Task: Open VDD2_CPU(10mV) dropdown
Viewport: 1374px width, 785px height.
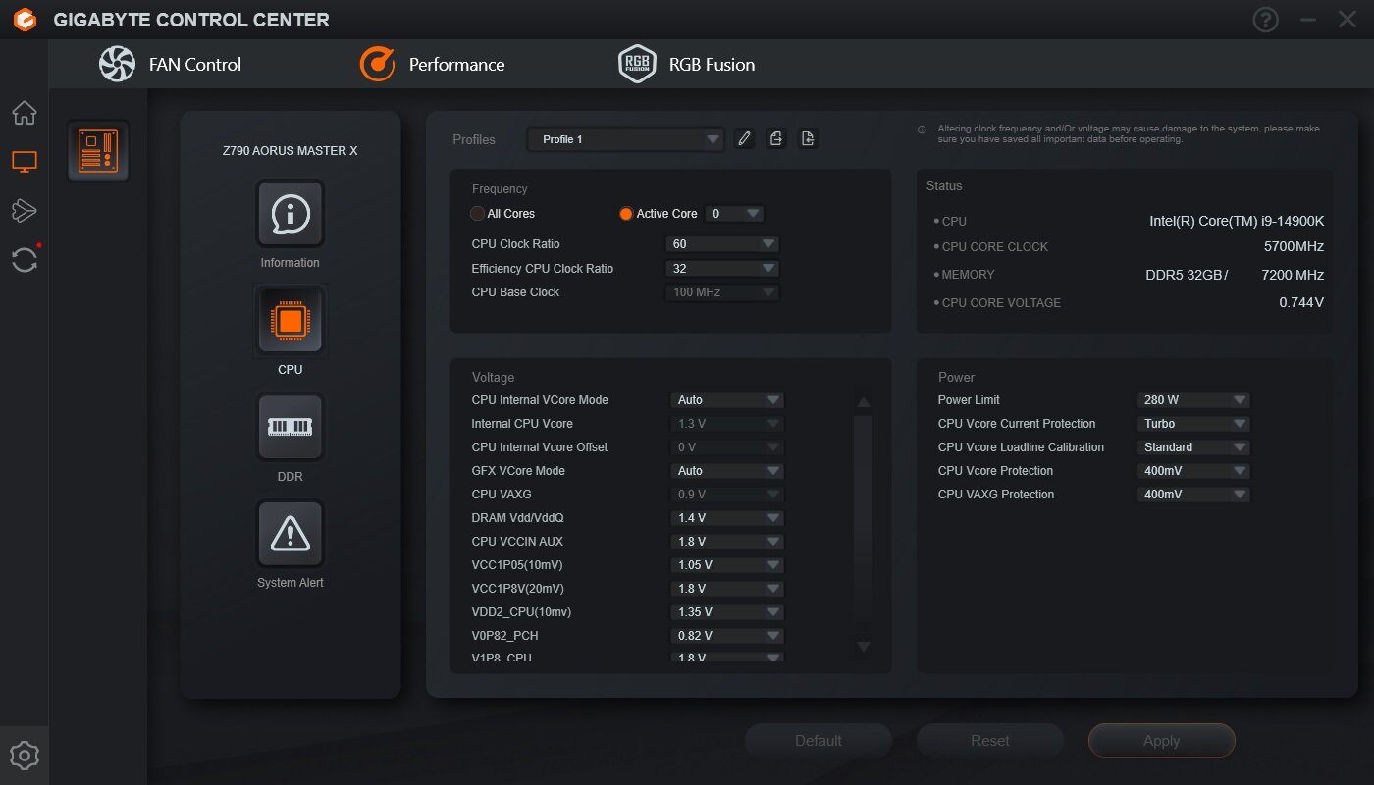Action: [x=727, y=612]
